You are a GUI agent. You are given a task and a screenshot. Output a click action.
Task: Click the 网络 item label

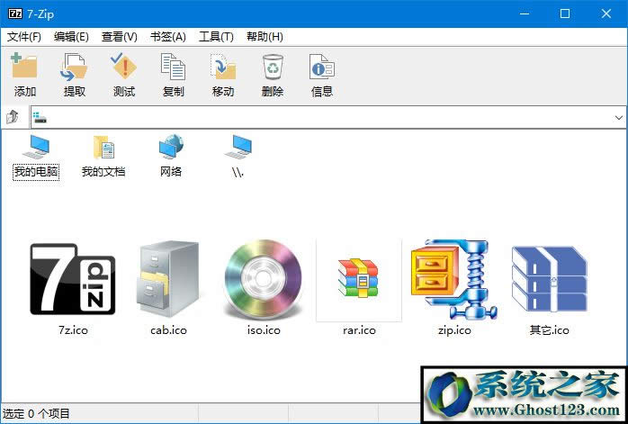coord(171,172)
